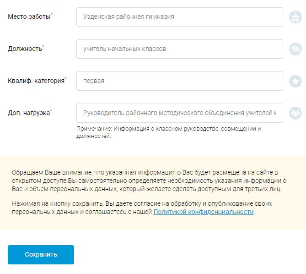Click the building icon beside the workplace field

coord(295,17)
